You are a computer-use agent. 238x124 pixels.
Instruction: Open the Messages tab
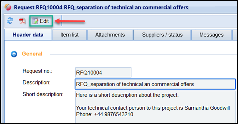click(211, 35)
